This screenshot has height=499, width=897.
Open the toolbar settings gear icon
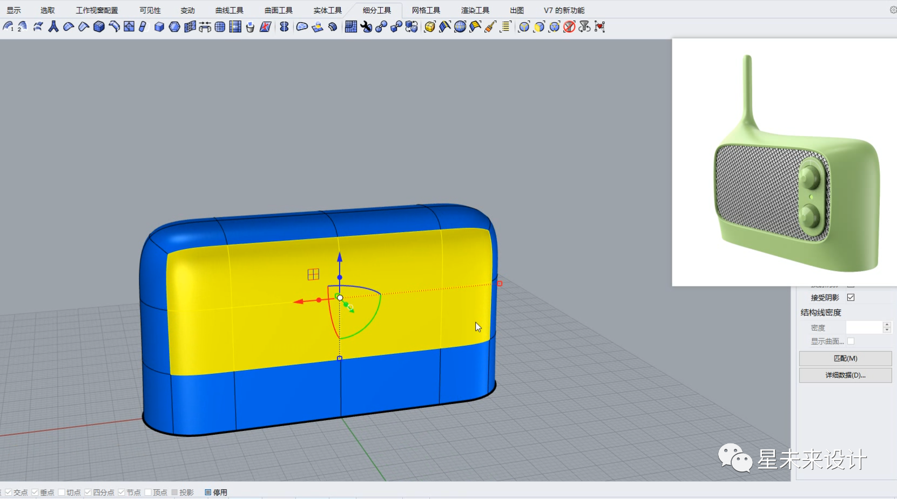pyautogui.click(x=893, y=10)
